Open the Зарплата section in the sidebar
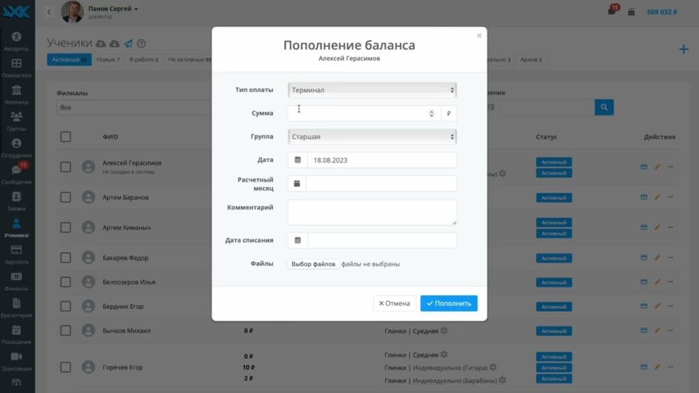Image resolution: width=699 pixels, height=393 pixels. (16, 251)
